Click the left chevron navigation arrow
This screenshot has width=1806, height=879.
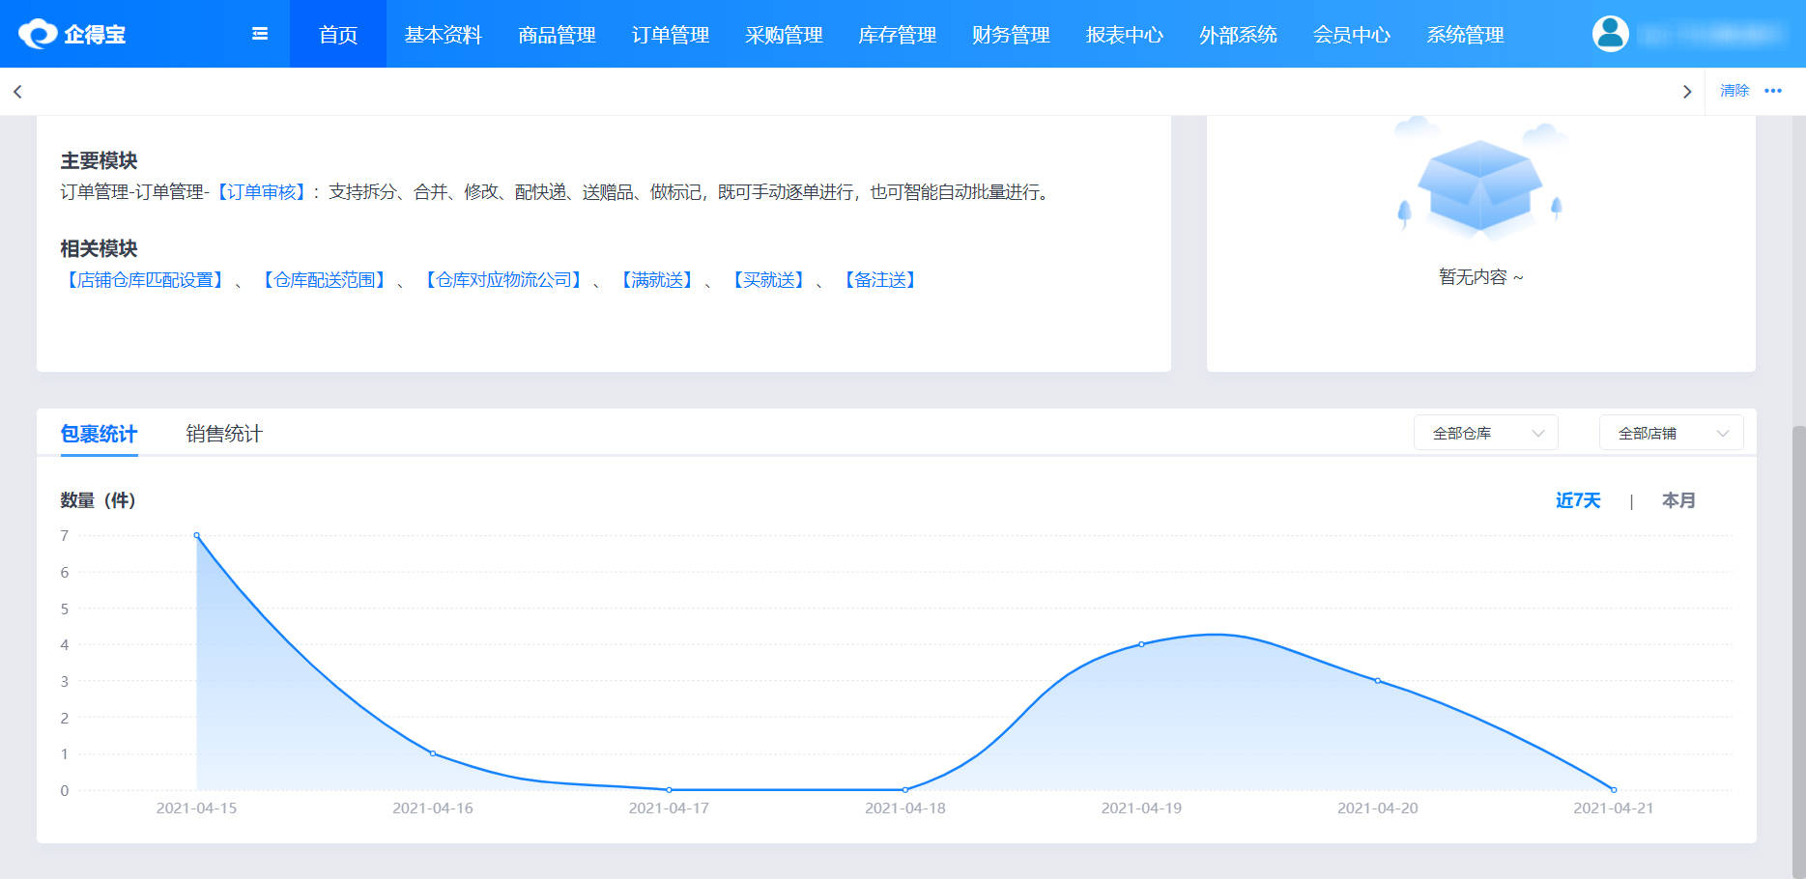[17, 91]
